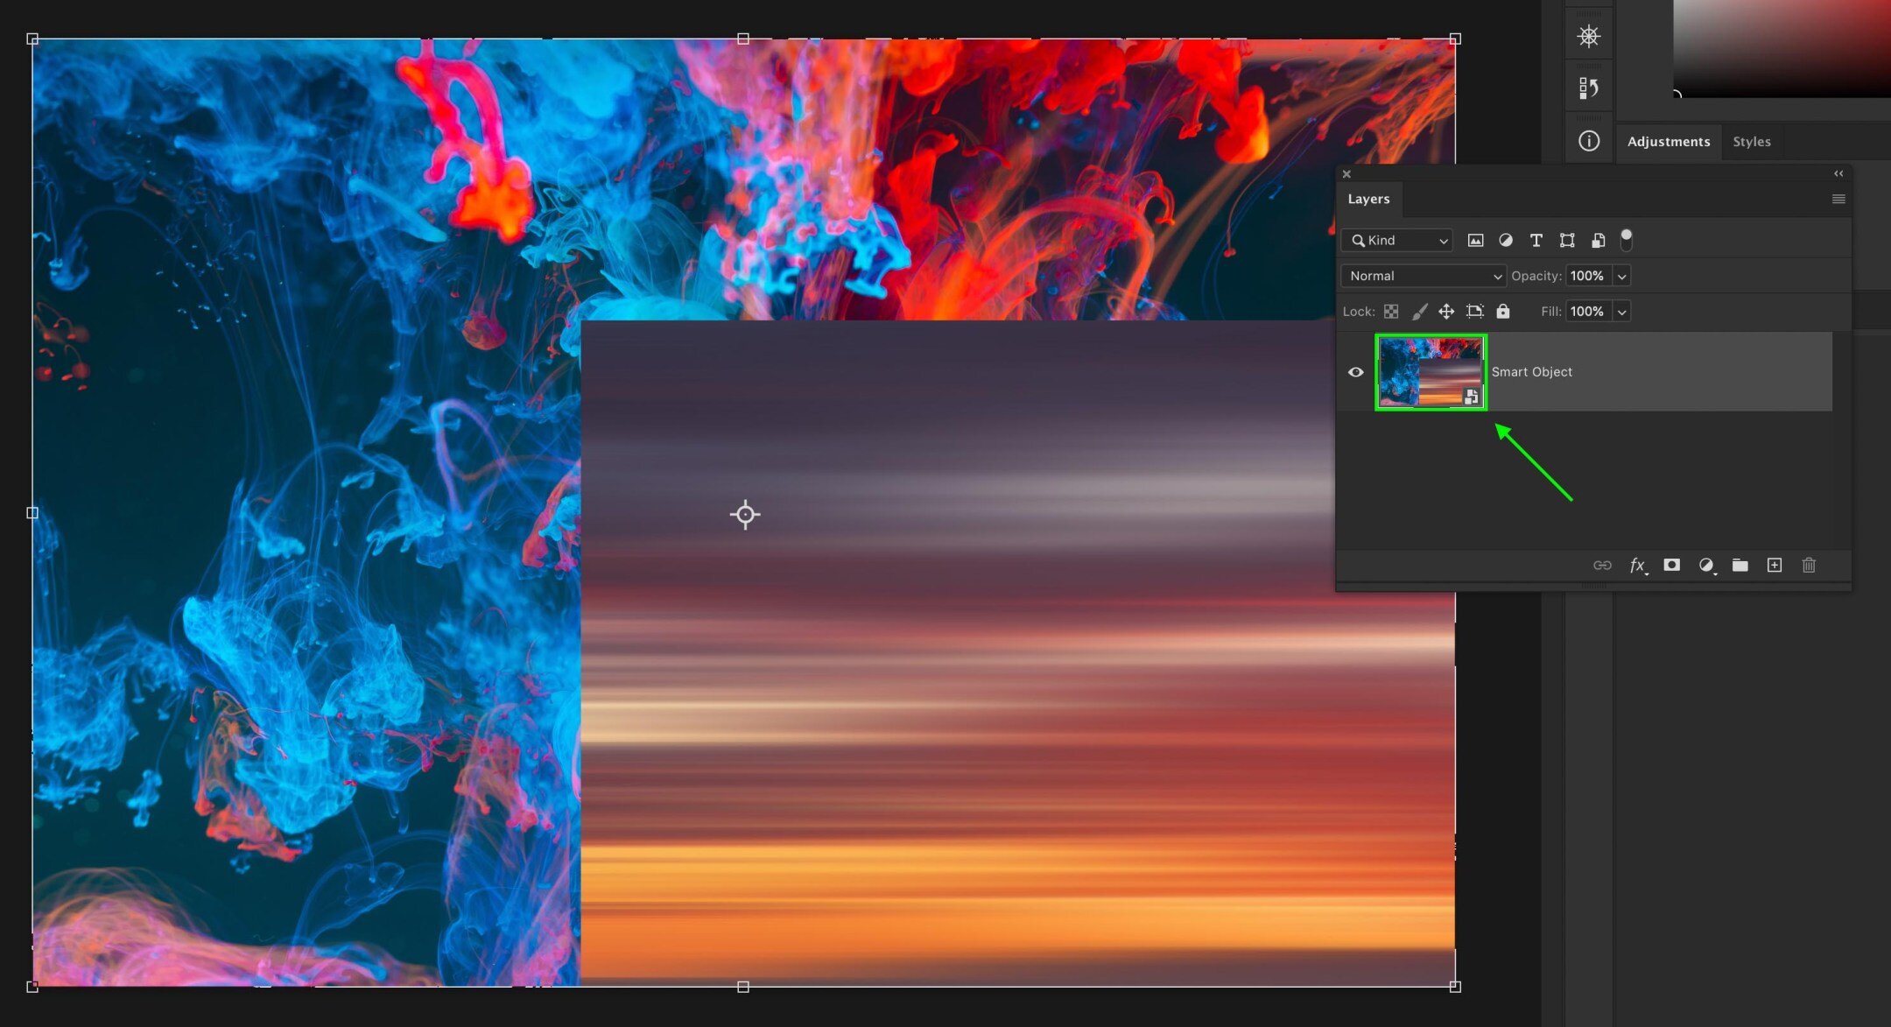Viewport: 1891px width, 1027px height.
Task: Click the Smart Object layer thumbnail
Action: (x=1430, y=370)
